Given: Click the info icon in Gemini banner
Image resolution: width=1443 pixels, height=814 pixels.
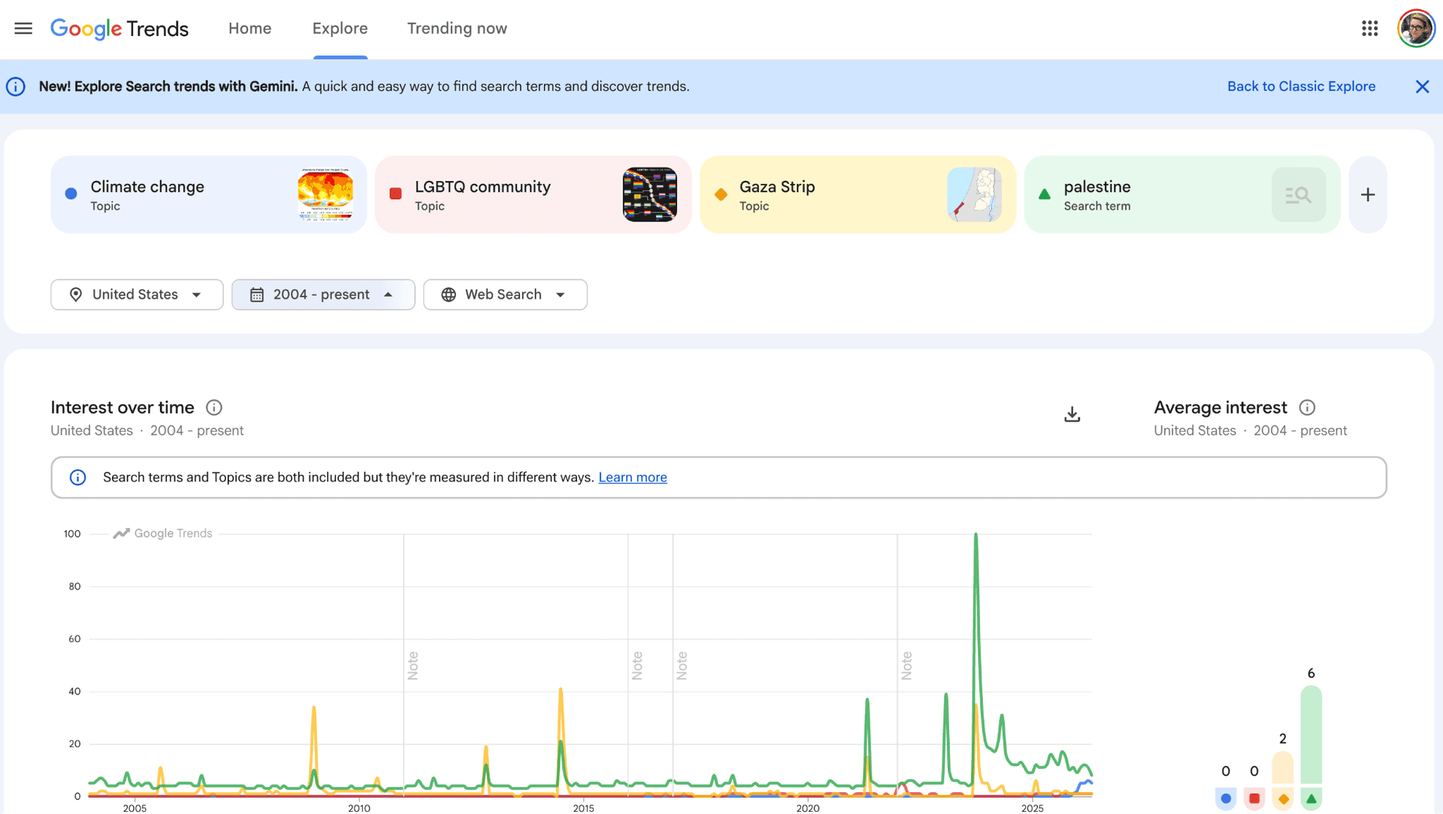Looking at the screenshot, I should (x=16, y=86).
